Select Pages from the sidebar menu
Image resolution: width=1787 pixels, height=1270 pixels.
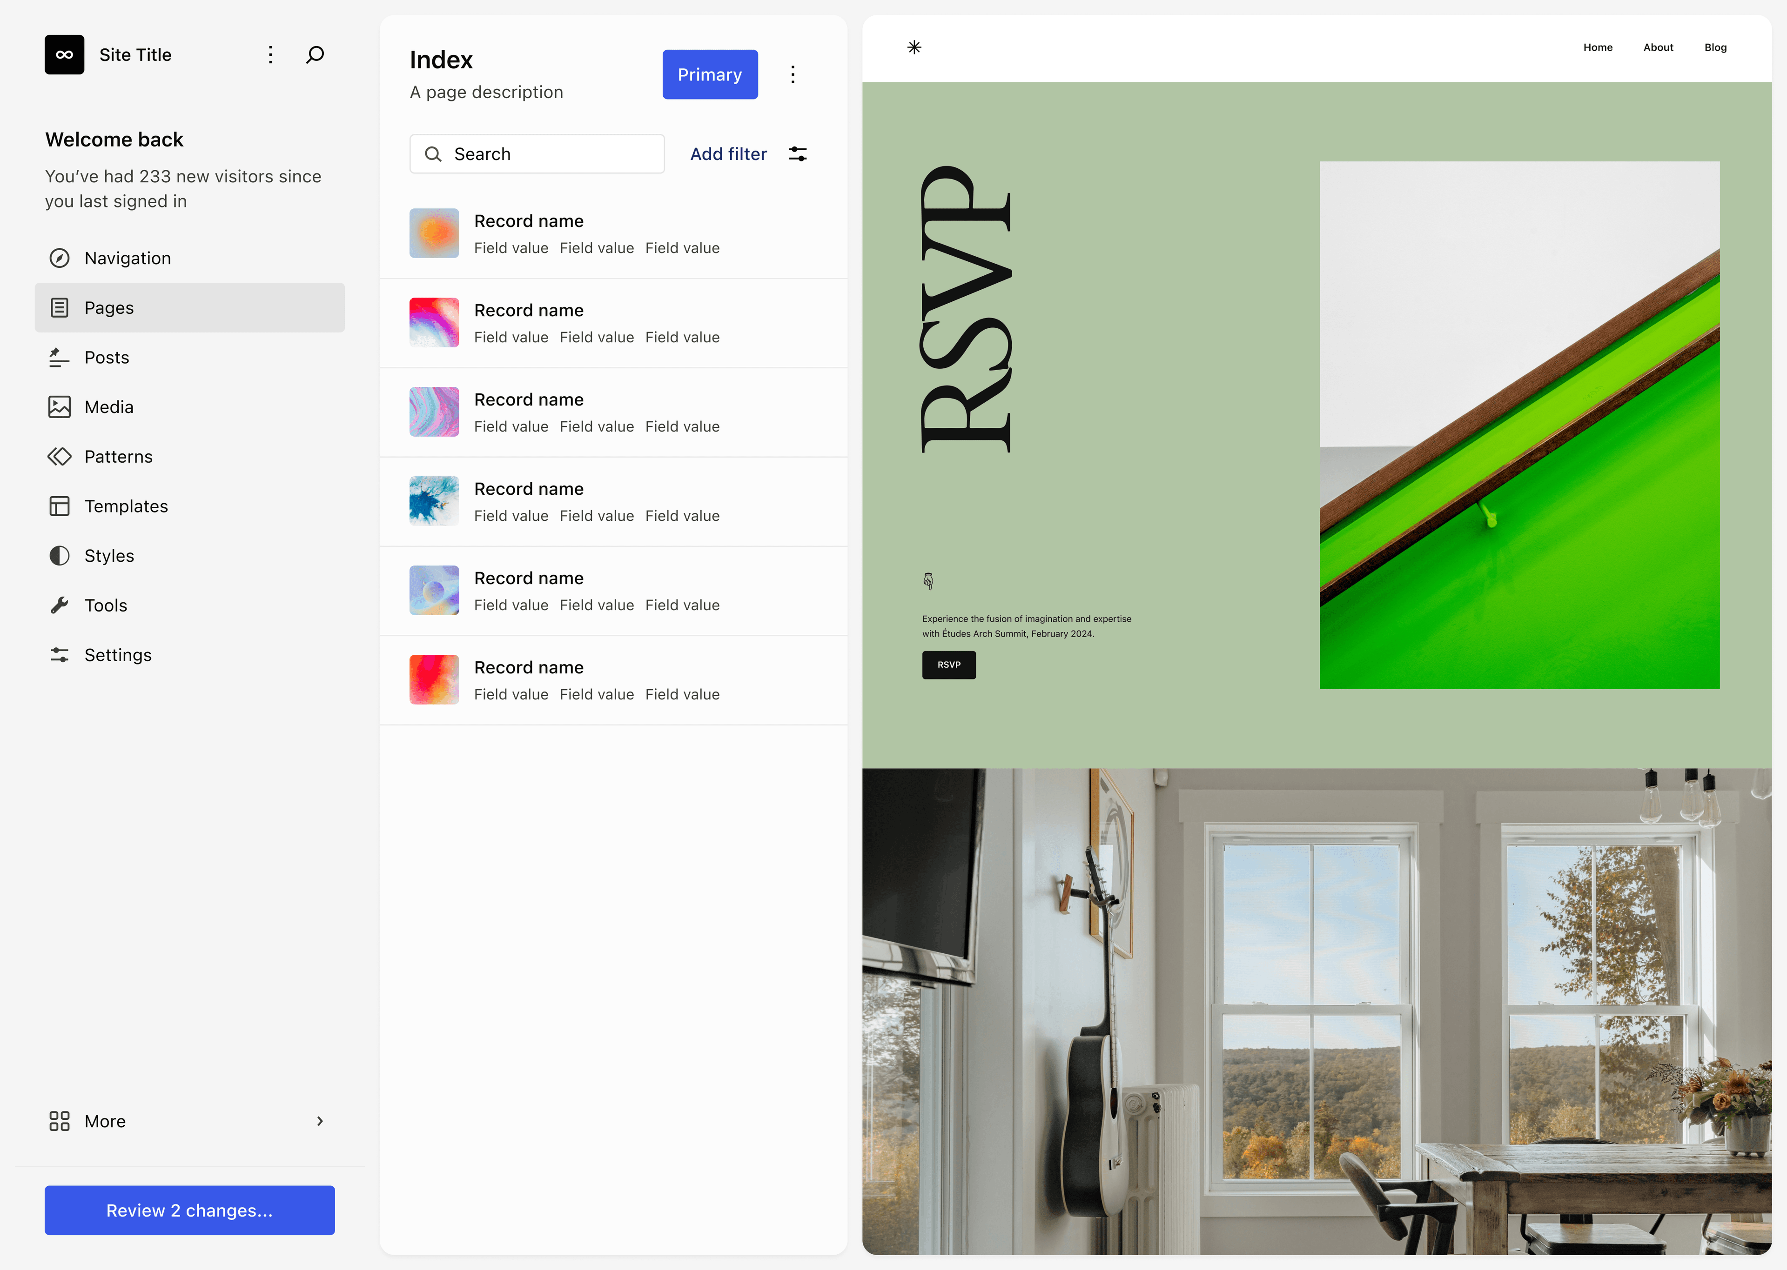(109, 306)
